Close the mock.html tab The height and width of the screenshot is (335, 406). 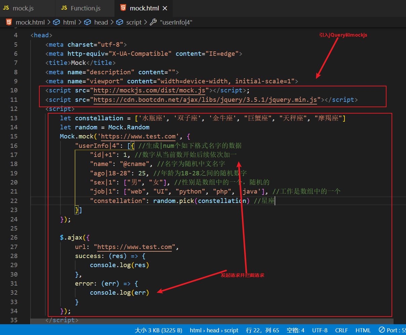coord(165,8)
